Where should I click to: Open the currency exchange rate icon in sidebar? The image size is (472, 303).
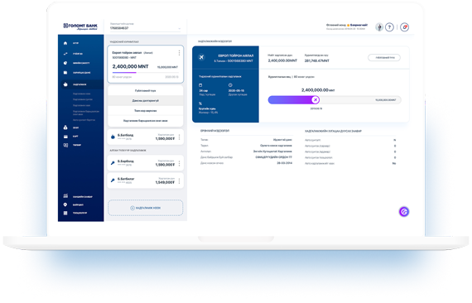[x=65, y=145]
